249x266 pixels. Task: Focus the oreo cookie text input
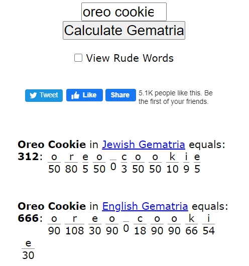point(124,12)
